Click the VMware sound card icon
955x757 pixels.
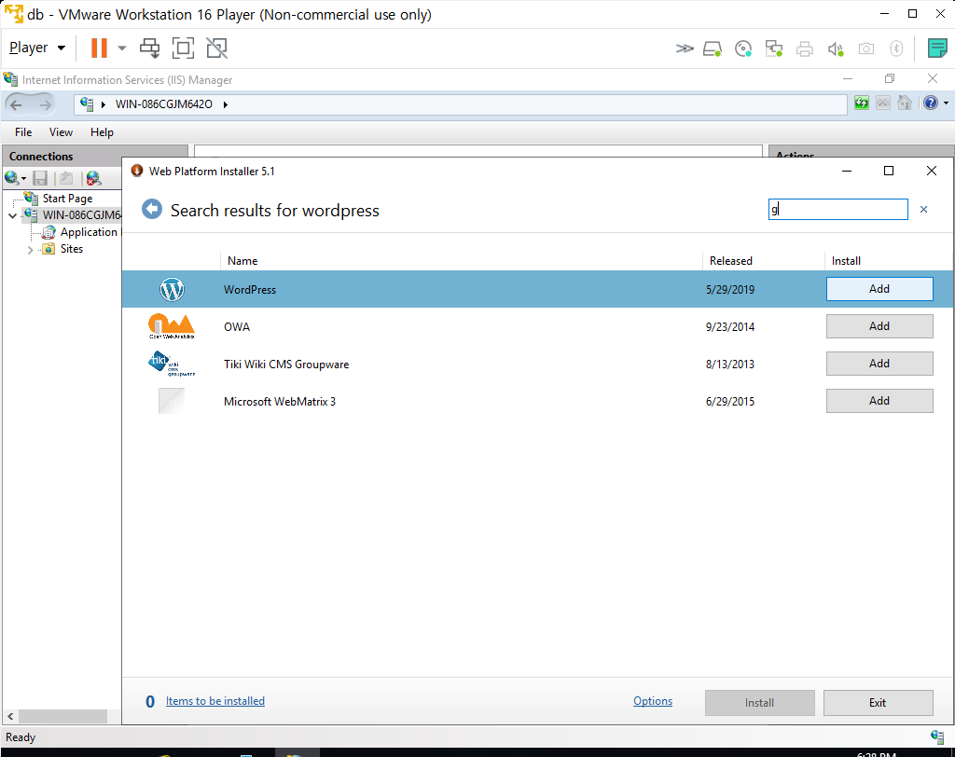pyautogui.click(x=836, y=48)
